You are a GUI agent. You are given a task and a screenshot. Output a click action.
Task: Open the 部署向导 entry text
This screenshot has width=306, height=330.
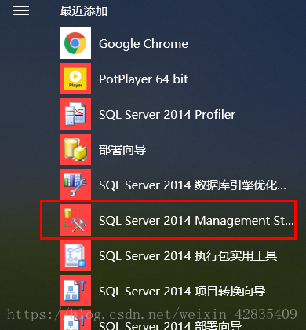coord(122,150)
